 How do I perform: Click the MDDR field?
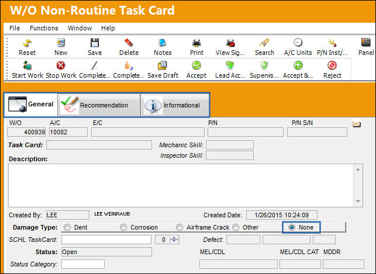[x=343, y=264]
